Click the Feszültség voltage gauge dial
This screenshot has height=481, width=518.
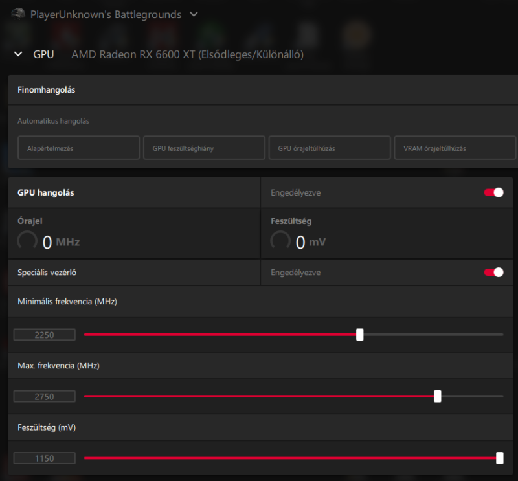280,241
